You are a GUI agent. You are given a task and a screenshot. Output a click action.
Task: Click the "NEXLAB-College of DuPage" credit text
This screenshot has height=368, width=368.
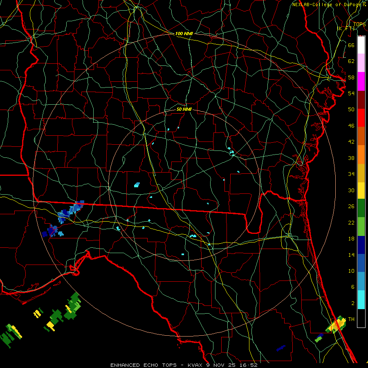coord(327,4)
